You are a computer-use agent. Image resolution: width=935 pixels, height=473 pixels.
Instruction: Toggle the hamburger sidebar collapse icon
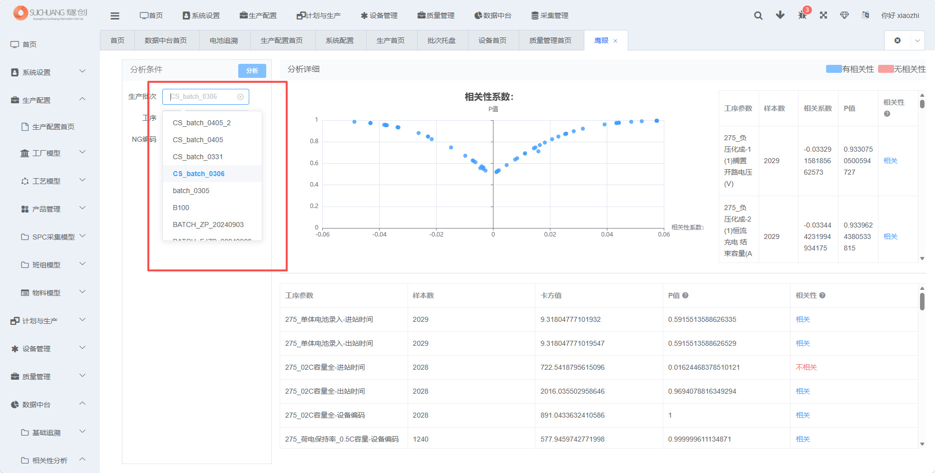point(115,15)
